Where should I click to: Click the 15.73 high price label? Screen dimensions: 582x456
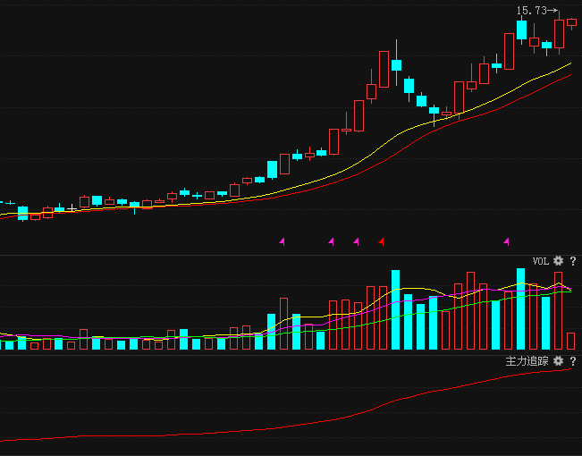(531, 11)
